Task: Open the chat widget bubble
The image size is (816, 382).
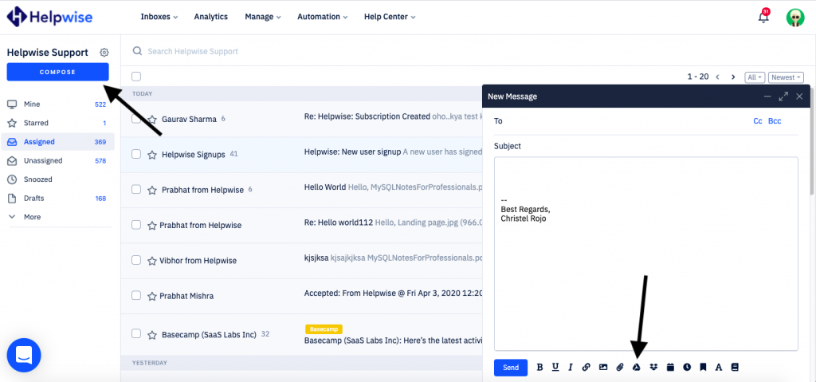Action: [x=24, y=355]
